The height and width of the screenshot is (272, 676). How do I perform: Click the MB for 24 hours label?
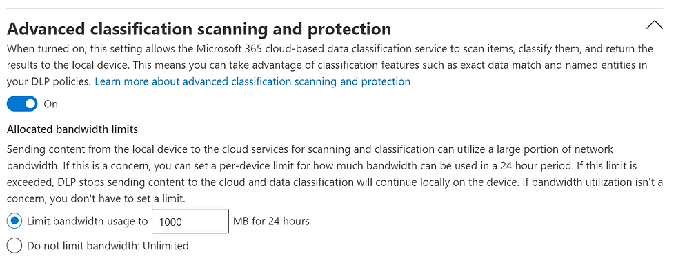click(271, 221)
